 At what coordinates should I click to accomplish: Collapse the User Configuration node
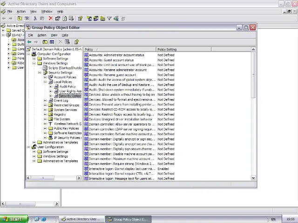coord(28,147)
